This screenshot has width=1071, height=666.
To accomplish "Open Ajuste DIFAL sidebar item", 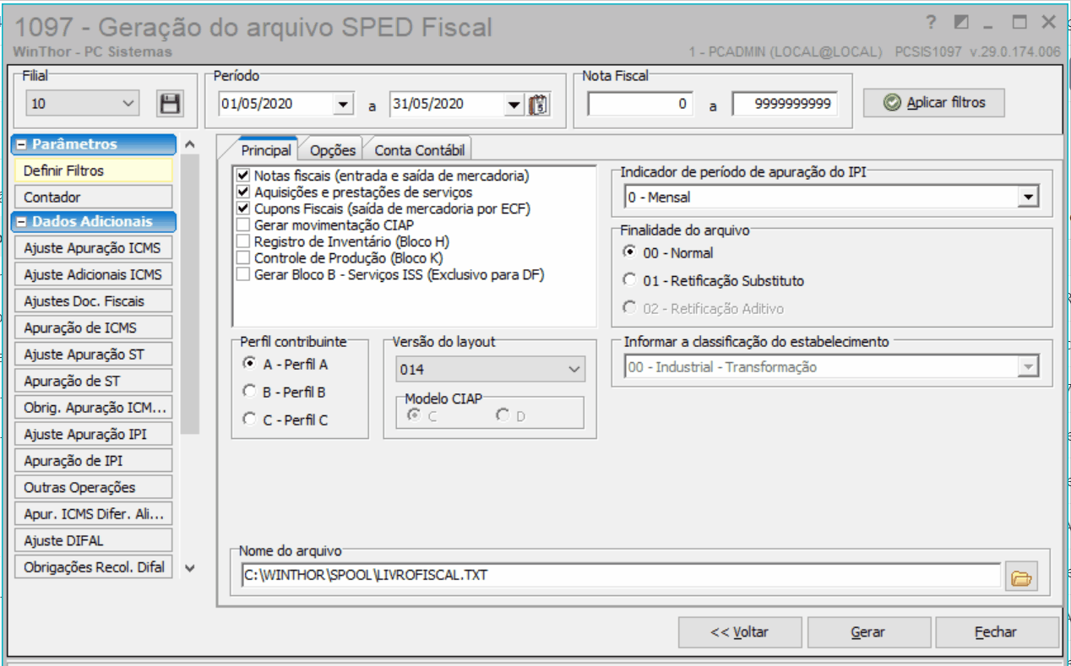I will point(94,540).
